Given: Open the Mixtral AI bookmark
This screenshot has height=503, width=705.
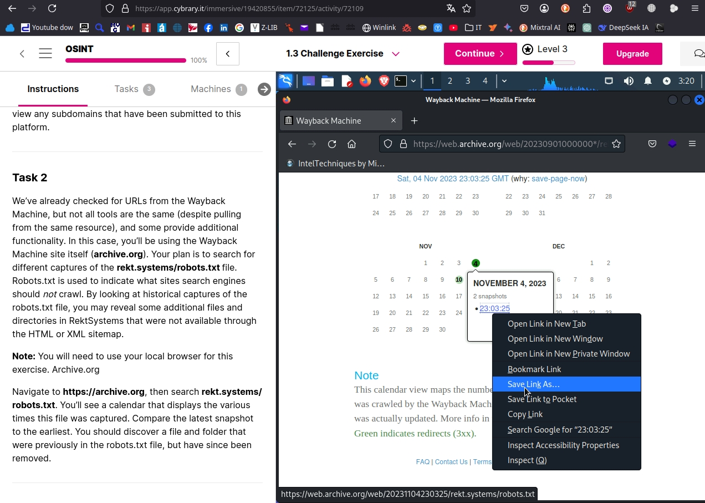Looking at the screenshot, I should coord(540,27).
